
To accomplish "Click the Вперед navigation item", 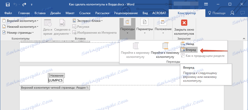I will (x=189, y=50).
